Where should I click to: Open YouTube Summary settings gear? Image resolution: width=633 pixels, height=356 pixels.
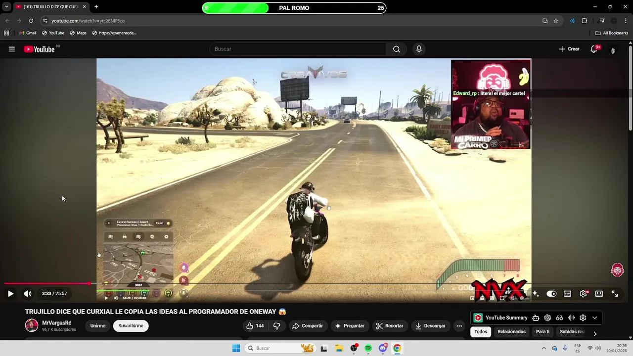click(583, 318)
